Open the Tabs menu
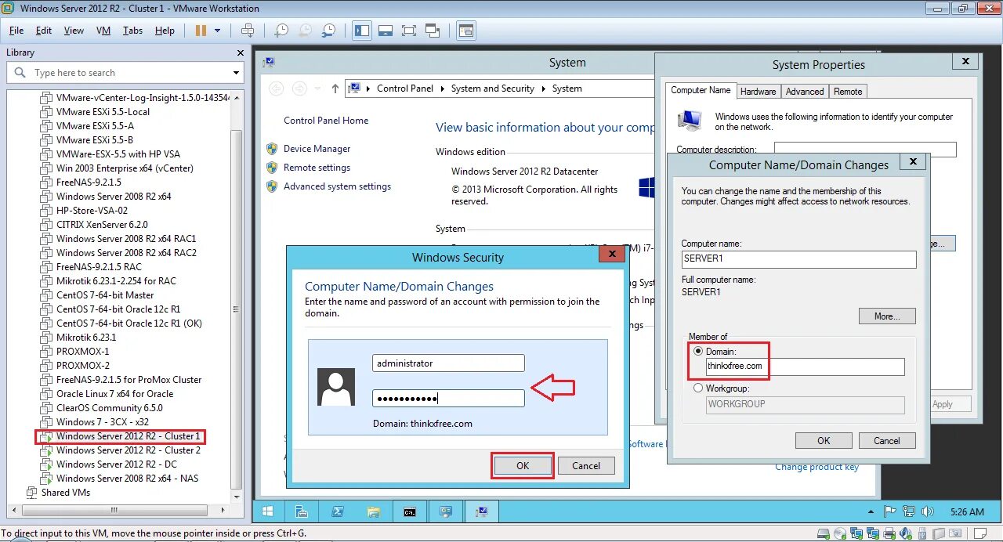This screenshot has height=542, width=1003. (132, 31)
